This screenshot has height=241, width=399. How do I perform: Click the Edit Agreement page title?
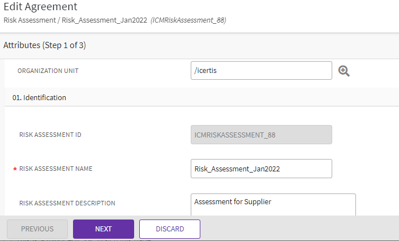[40, 7]
